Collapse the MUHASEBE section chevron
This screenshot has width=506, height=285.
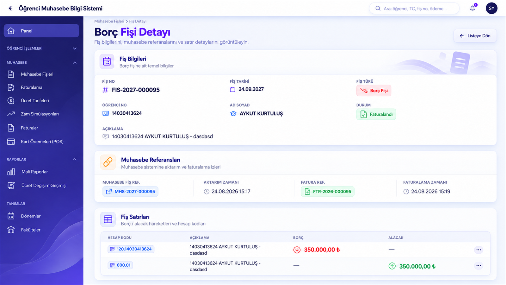[x=75, y=63]
